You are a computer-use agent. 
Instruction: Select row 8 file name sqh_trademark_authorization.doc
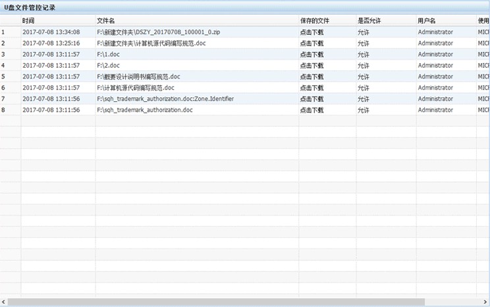point(145,110)
